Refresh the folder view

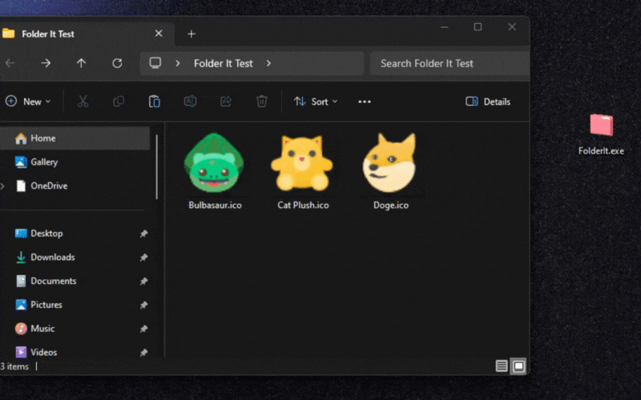click(x=117, y=63)
